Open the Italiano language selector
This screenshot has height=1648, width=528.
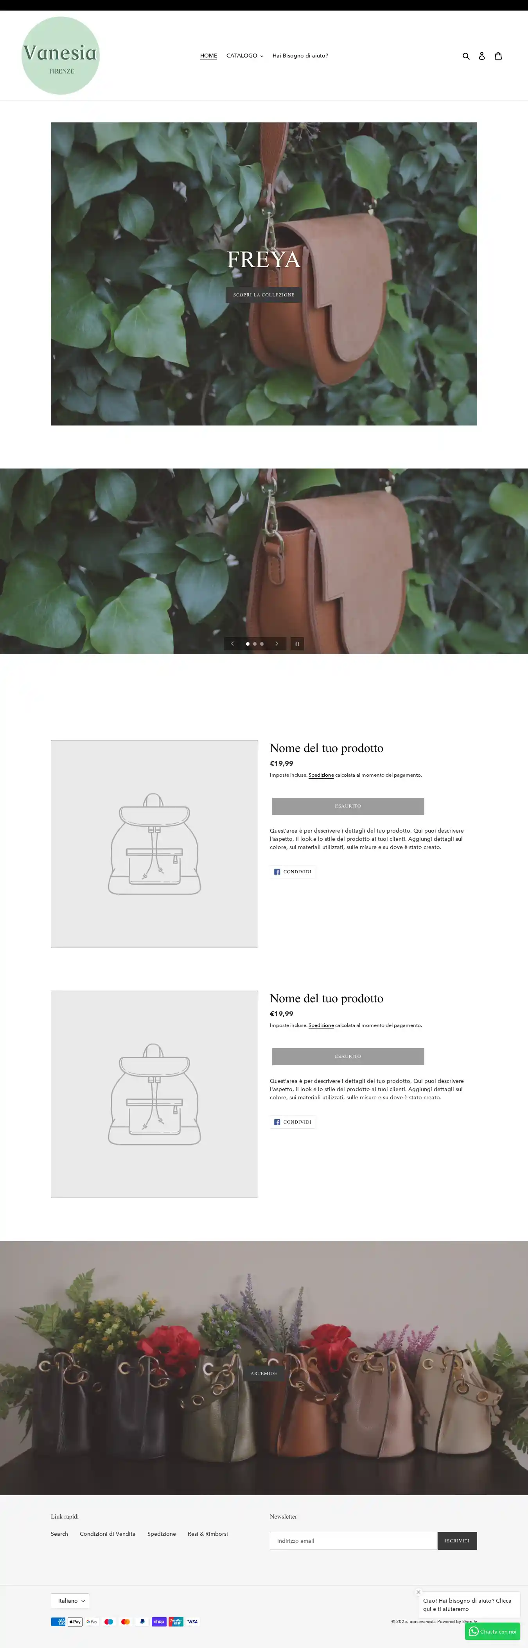coord(70,1601)
